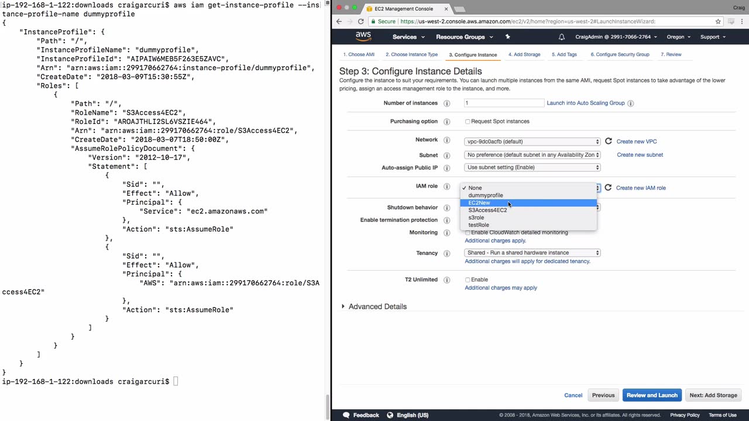Click the Previous button
Image resolution: width=749 pixels, height=421 pixels.
click(603, 395)
